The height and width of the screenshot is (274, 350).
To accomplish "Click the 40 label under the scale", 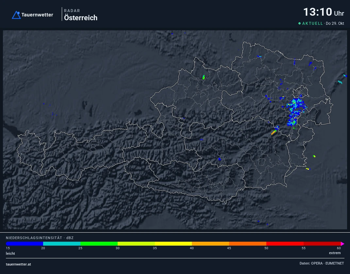I will coord(192,248).
